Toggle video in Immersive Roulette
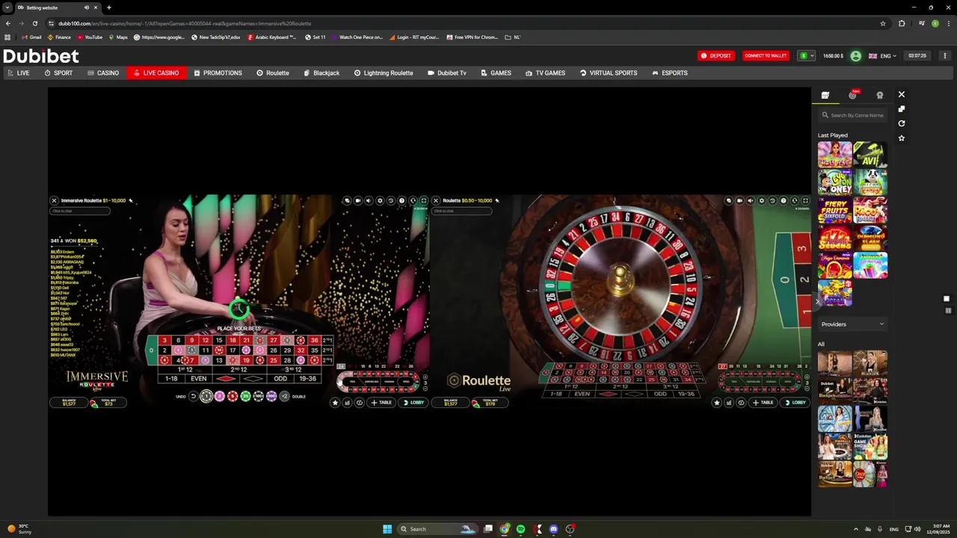 click(358, 200)
